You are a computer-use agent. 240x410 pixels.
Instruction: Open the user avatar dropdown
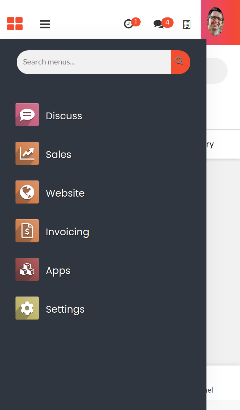click(x=215, y=22)
